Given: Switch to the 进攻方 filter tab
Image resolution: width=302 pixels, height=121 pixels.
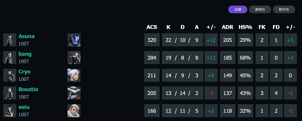Looking at the screenshot, I should 260,9.
